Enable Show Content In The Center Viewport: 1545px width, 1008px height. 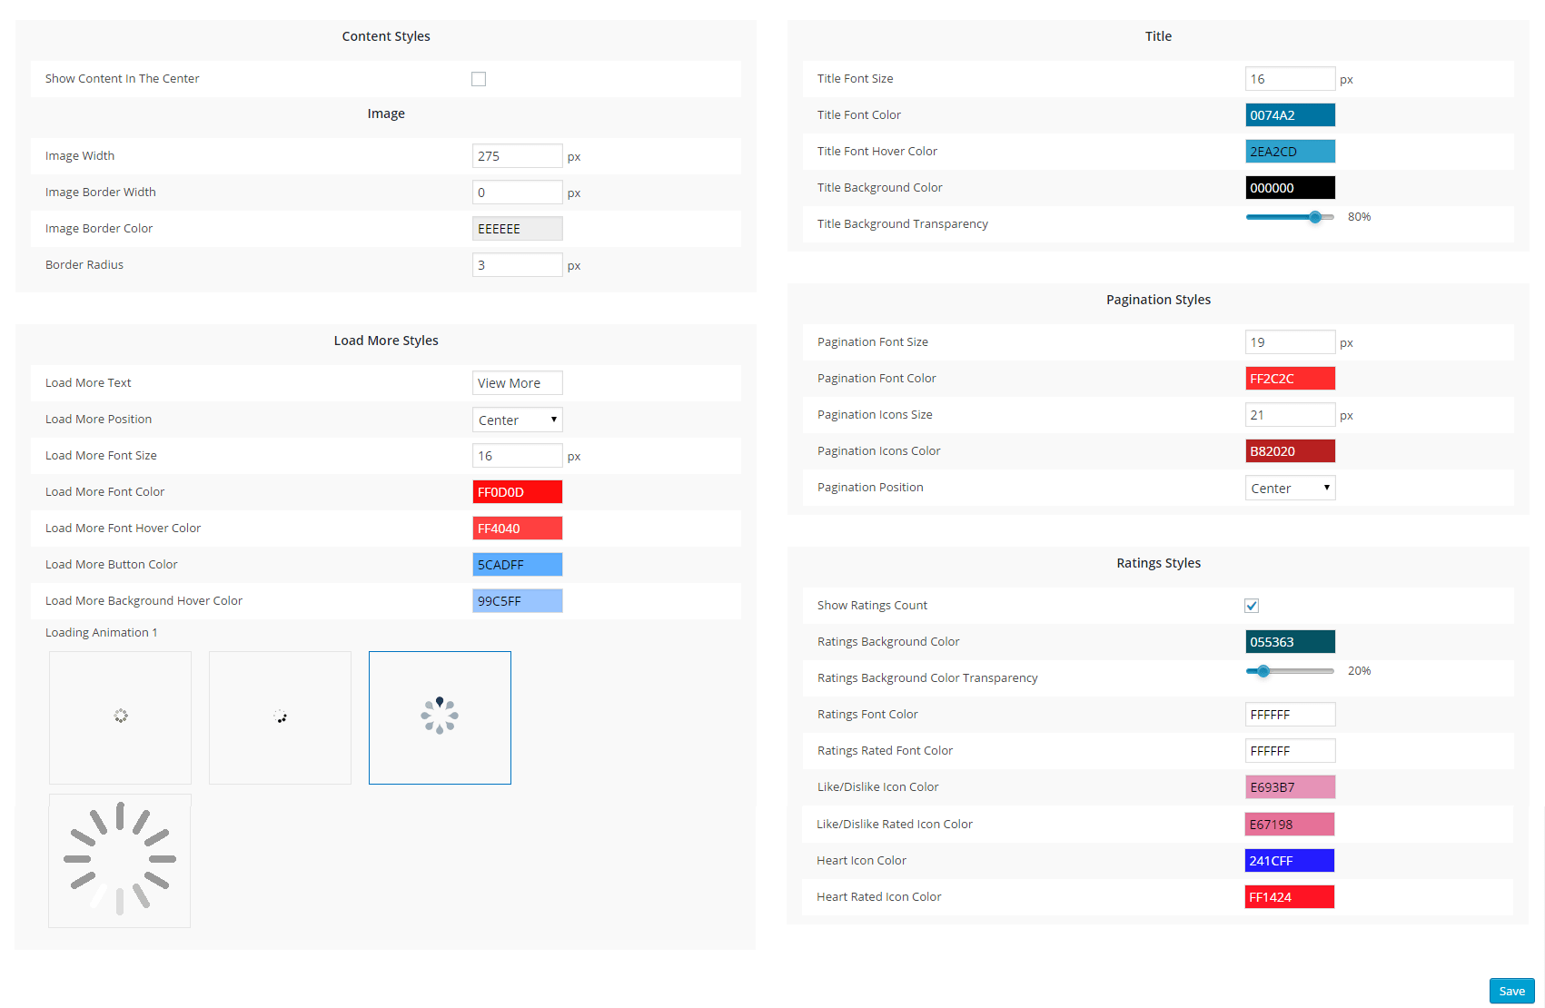[x=479, y=79]
